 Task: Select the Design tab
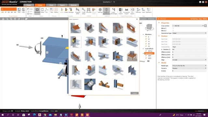[40, 5]
